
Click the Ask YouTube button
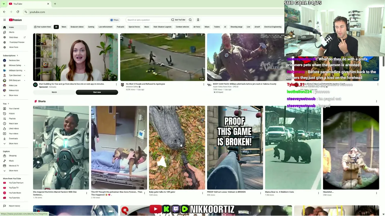tap(178, 20)
